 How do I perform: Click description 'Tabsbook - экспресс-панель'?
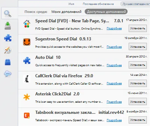[x=70, y=120]
